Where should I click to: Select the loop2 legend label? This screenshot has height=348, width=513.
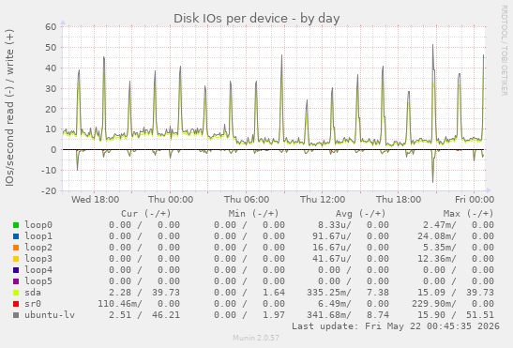[38, 248]
